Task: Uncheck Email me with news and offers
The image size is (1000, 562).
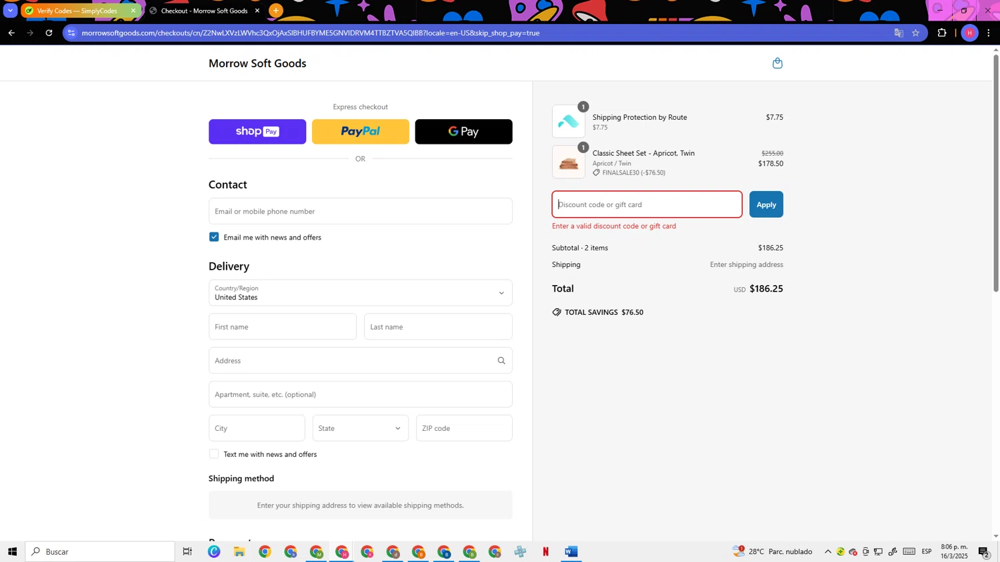Action: pyautogui.click(x=214, y=237)
